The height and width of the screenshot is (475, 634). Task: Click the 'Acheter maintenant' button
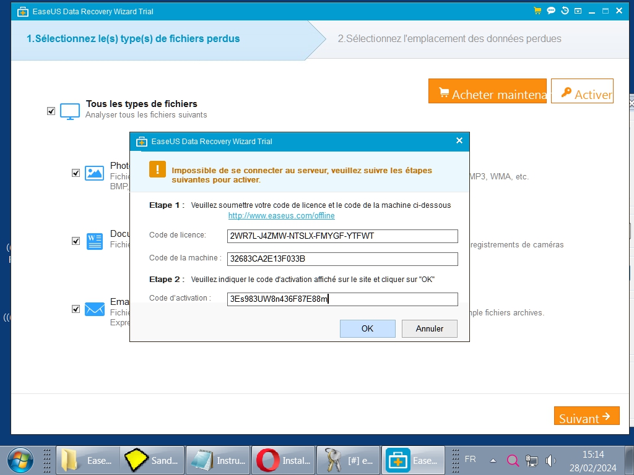pos(487,91)
